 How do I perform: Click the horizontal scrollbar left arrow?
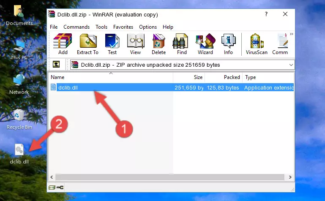click(52, 177)
